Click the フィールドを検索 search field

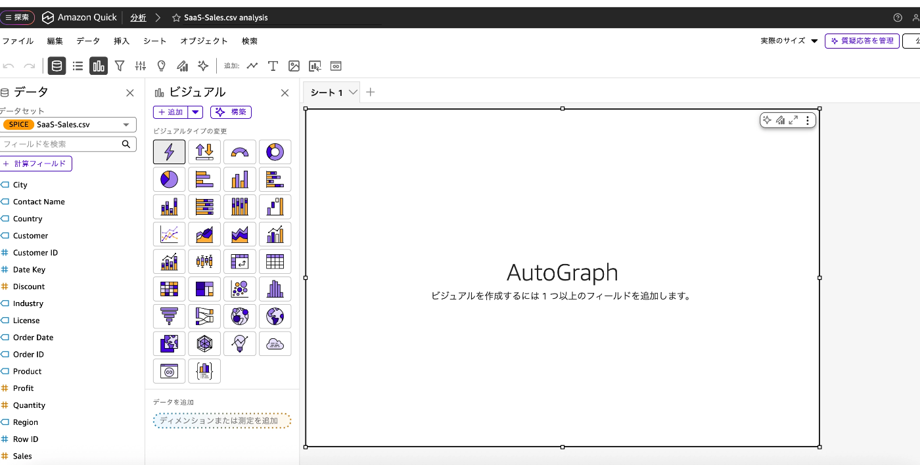(60, 144)
